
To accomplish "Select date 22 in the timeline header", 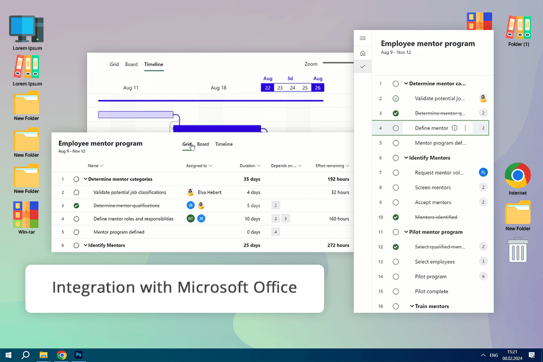I will click(268, 88).
